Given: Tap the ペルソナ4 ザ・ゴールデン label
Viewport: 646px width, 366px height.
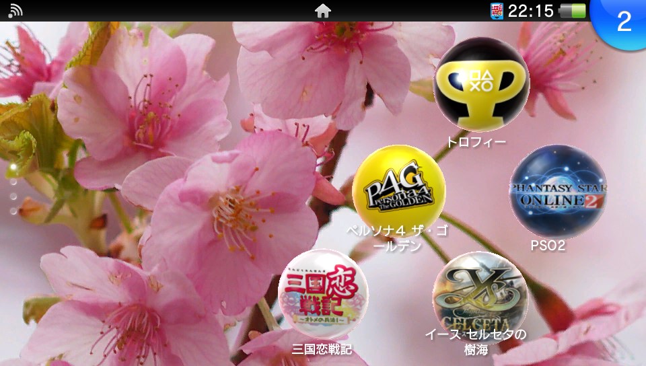Looking at the screenshot, I should click(x=397, y=238).
